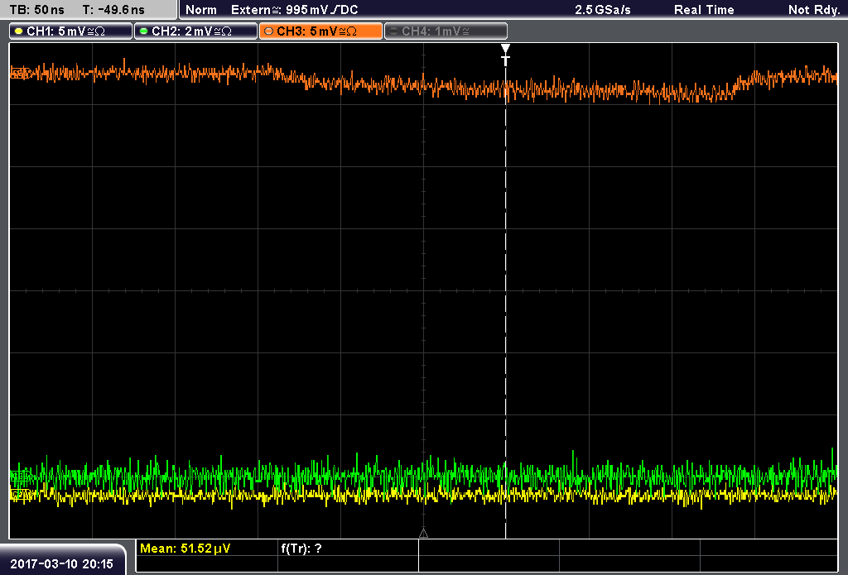This screenshot has width=848, height=575.
Task: Click the T: -49.6 ns trigger offset readout
Action: point(113,10)
